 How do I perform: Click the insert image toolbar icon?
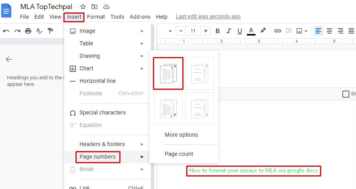(x=299, y=31)
